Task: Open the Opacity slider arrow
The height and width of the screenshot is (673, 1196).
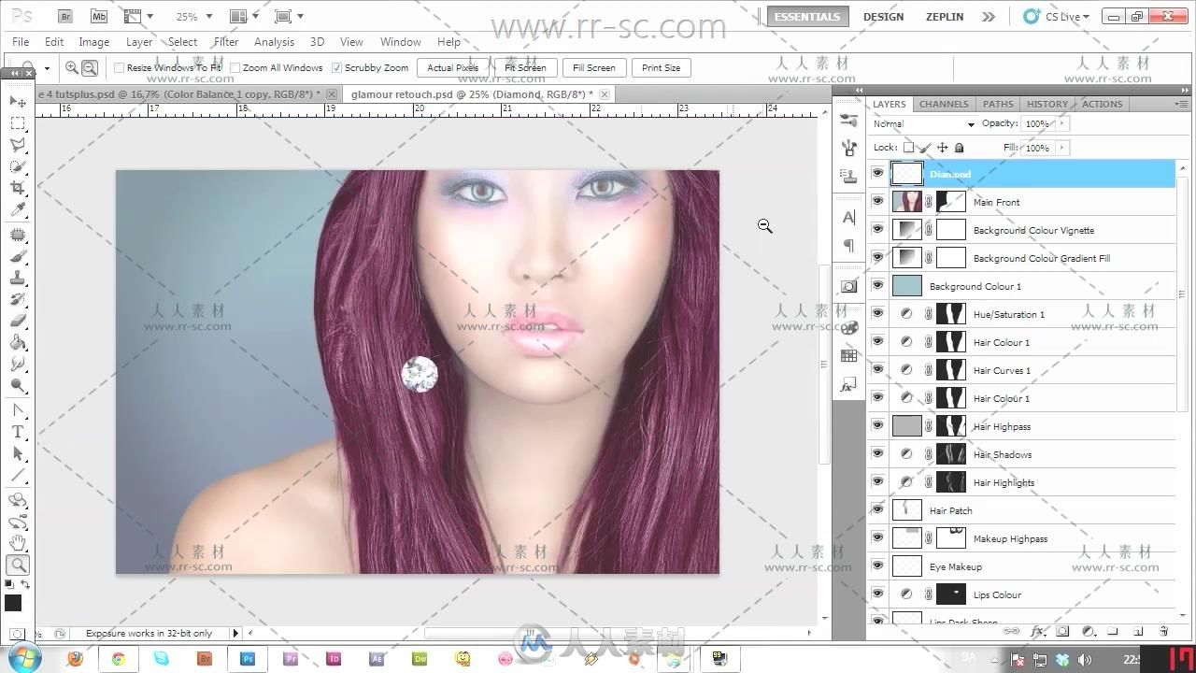Action: 1061,123
